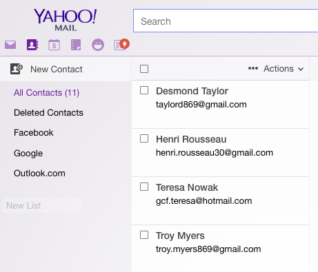Open the Outlook.com contacts source
Screen dimensions: 318x272
39,174
